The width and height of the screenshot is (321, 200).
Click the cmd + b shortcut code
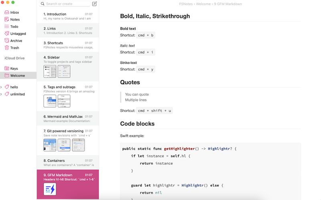(x=146, y=35)
